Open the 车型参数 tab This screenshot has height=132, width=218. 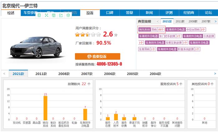coord(31,13)
